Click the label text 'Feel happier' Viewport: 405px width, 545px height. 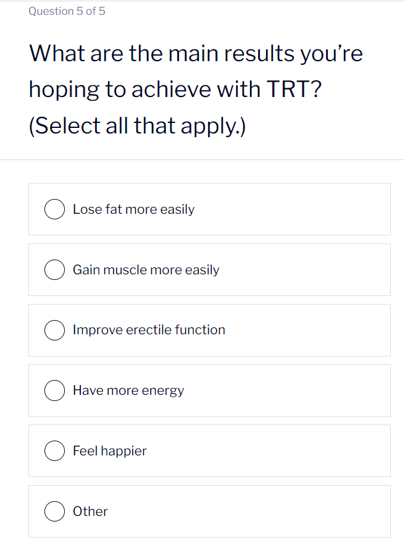click(109, 450)
